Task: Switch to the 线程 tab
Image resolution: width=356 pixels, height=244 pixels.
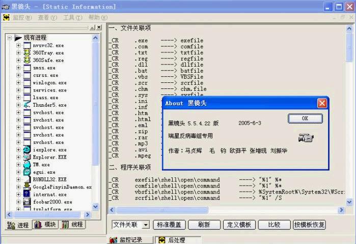Action: 72,225
